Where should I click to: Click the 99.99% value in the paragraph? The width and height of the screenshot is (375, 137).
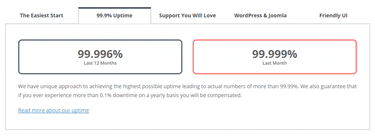coord(289,86)
